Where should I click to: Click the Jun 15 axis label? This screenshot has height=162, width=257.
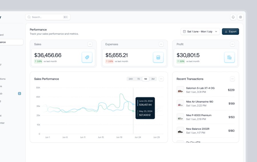[101, 137]
